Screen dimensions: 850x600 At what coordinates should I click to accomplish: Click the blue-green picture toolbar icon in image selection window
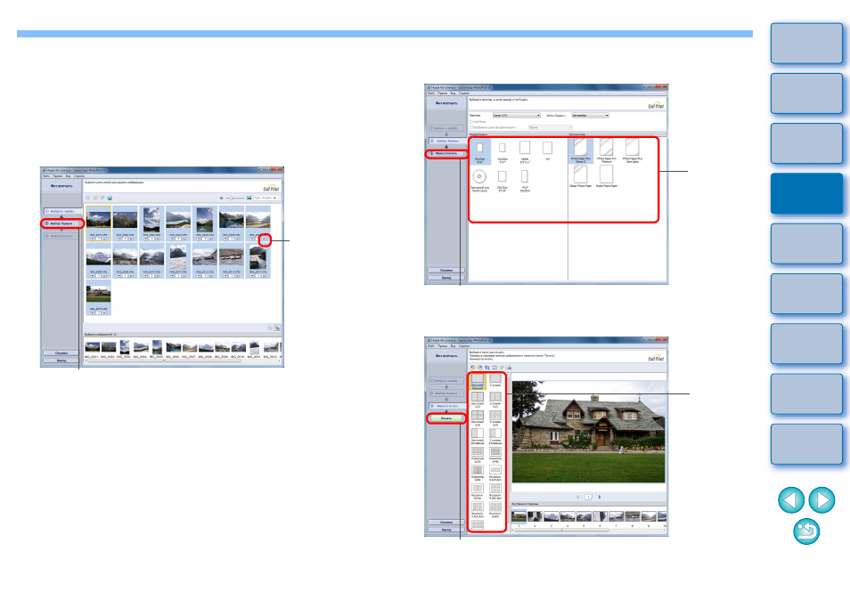pyautogui.click(x=109, y=199)
